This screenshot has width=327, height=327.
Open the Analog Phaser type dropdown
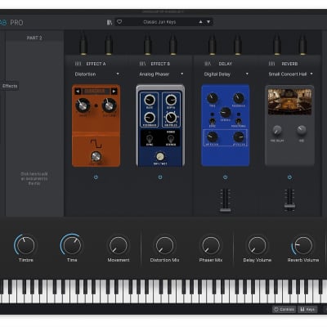(161, 74)
